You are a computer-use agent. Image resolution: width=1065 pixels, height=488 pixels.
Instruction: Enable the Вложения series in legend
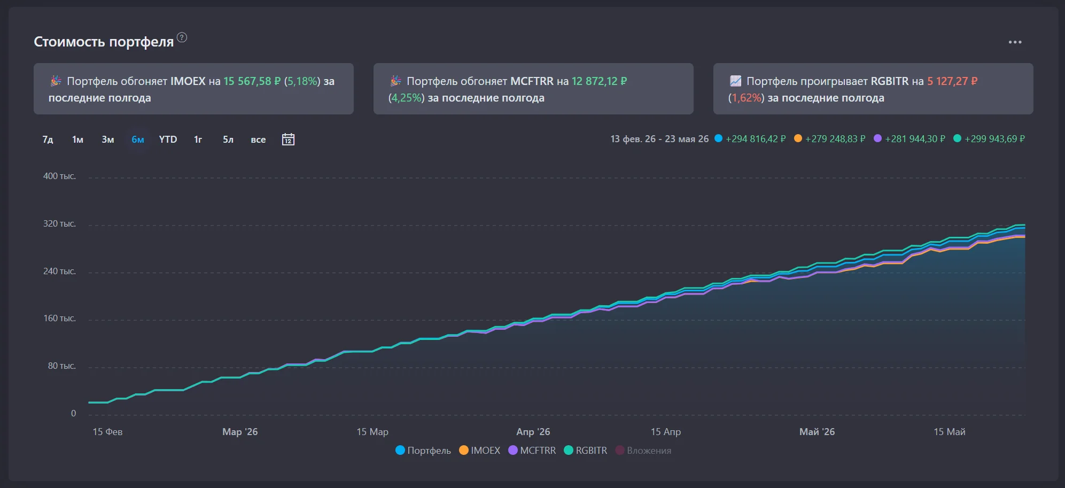pos(643,451)
